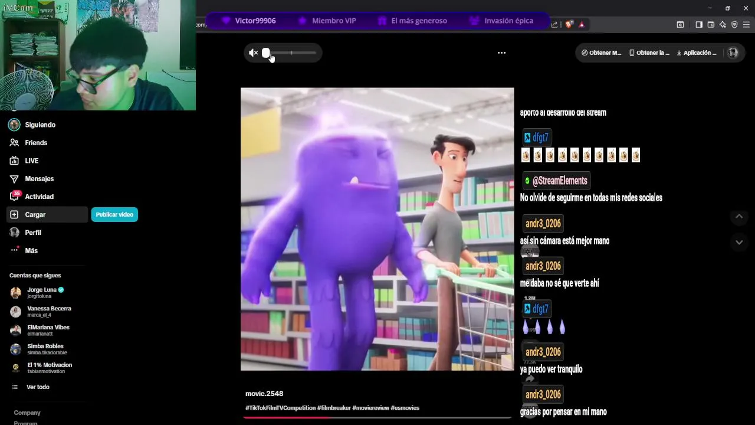Click the Actividad icon with badge

pos(15,196)
